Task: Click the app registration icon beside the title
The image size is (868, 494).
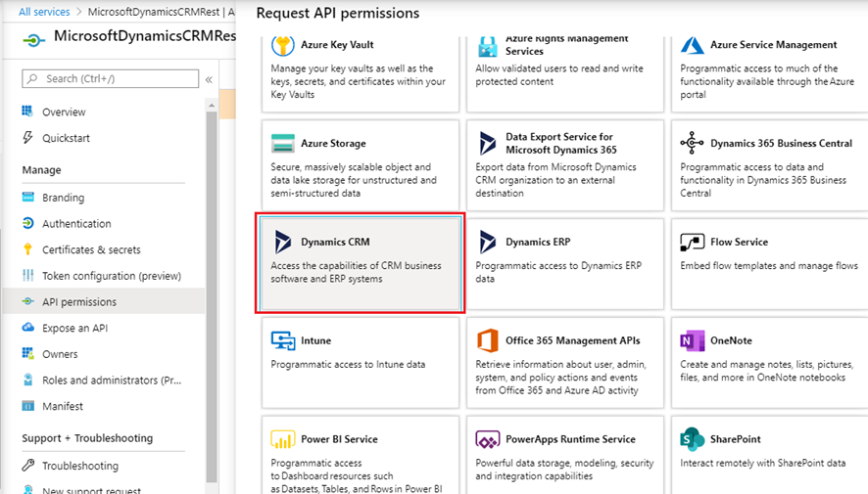Action: pyautogui.click(x=33, y=40)
